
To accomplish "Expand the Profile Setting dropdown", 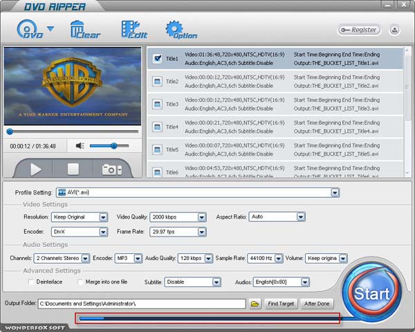I will tap(335, 193).
